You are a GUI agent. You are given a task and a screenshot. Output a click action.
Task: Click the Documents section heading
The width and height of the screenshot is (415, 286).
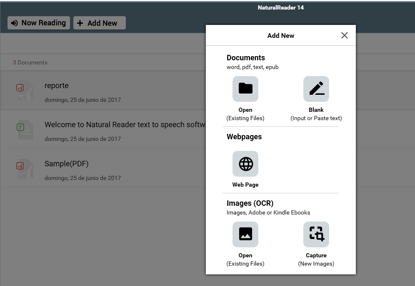tap(245, 57)
